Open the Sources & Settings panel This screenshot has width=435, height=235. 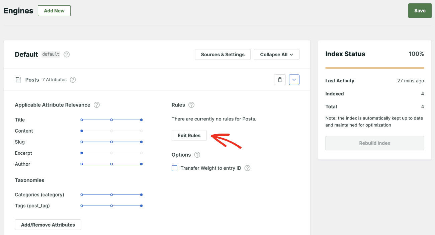point(223,54)
